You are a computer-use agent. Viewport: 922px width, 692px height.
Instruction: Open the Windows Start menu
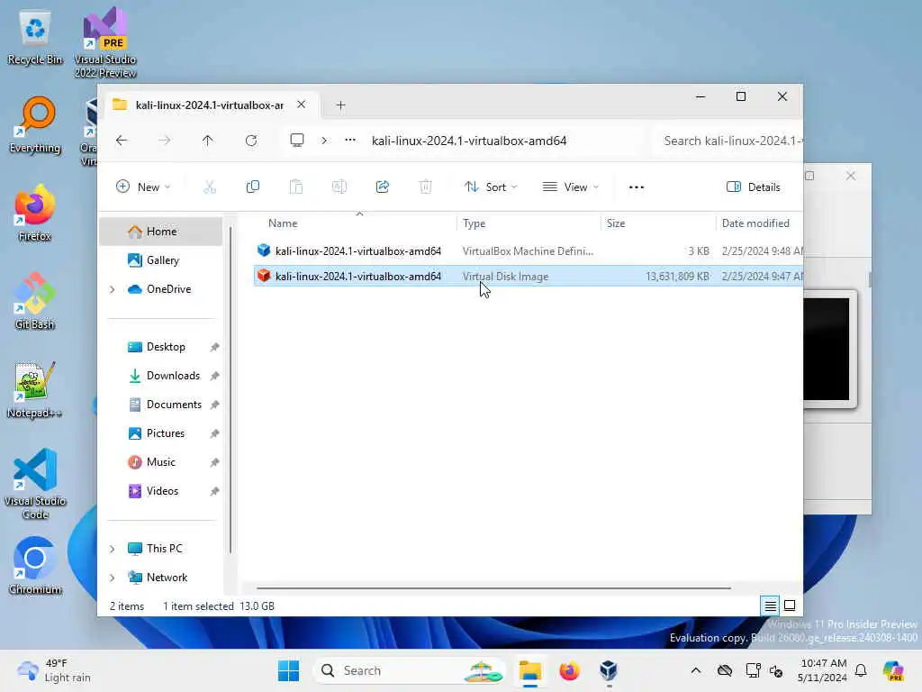pyautogui.click(x=288, y=670)
